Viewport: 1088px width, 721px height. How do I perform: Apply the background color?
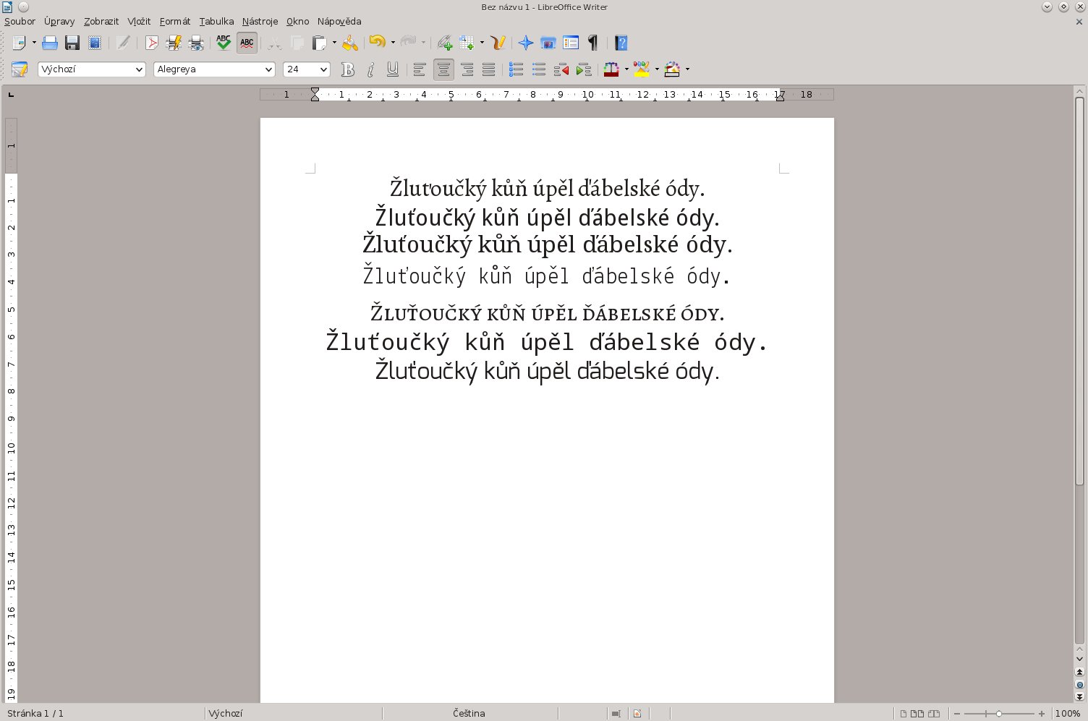tap(672, 69)
